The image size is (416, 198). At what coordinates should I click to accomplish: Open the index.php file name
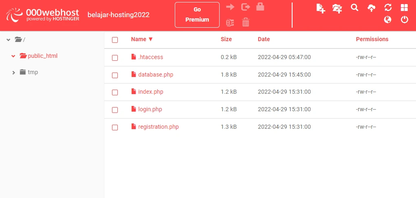pos(151,92)
